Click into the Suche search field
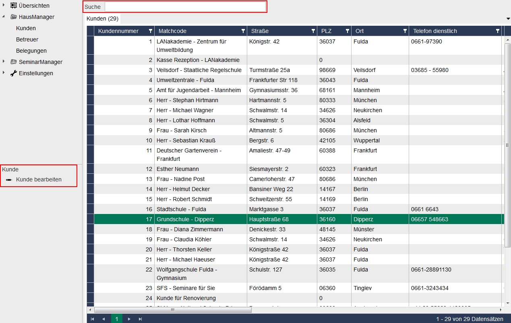 185,7
